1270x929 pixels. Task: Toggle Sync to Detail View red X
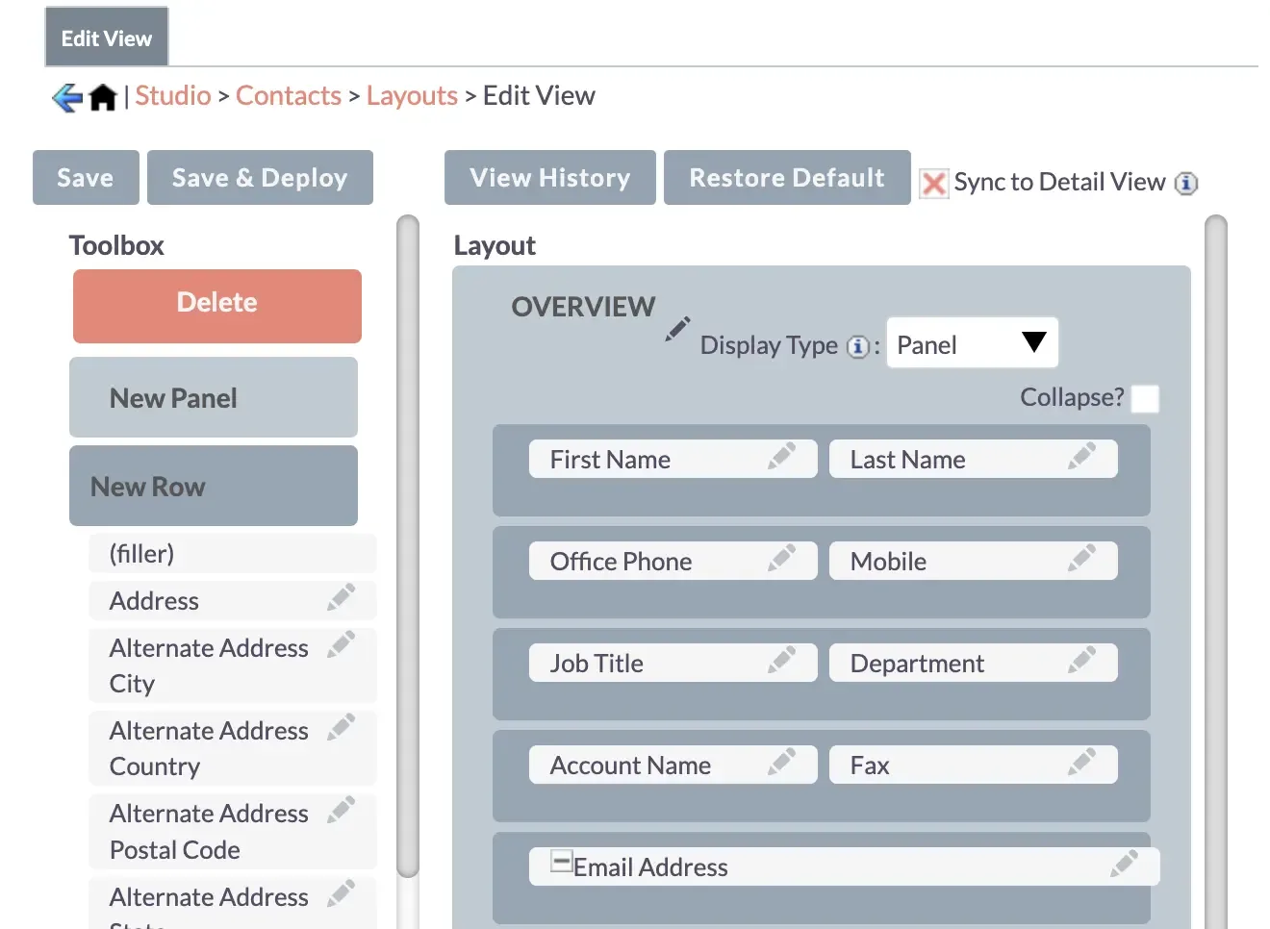(932, 183)
